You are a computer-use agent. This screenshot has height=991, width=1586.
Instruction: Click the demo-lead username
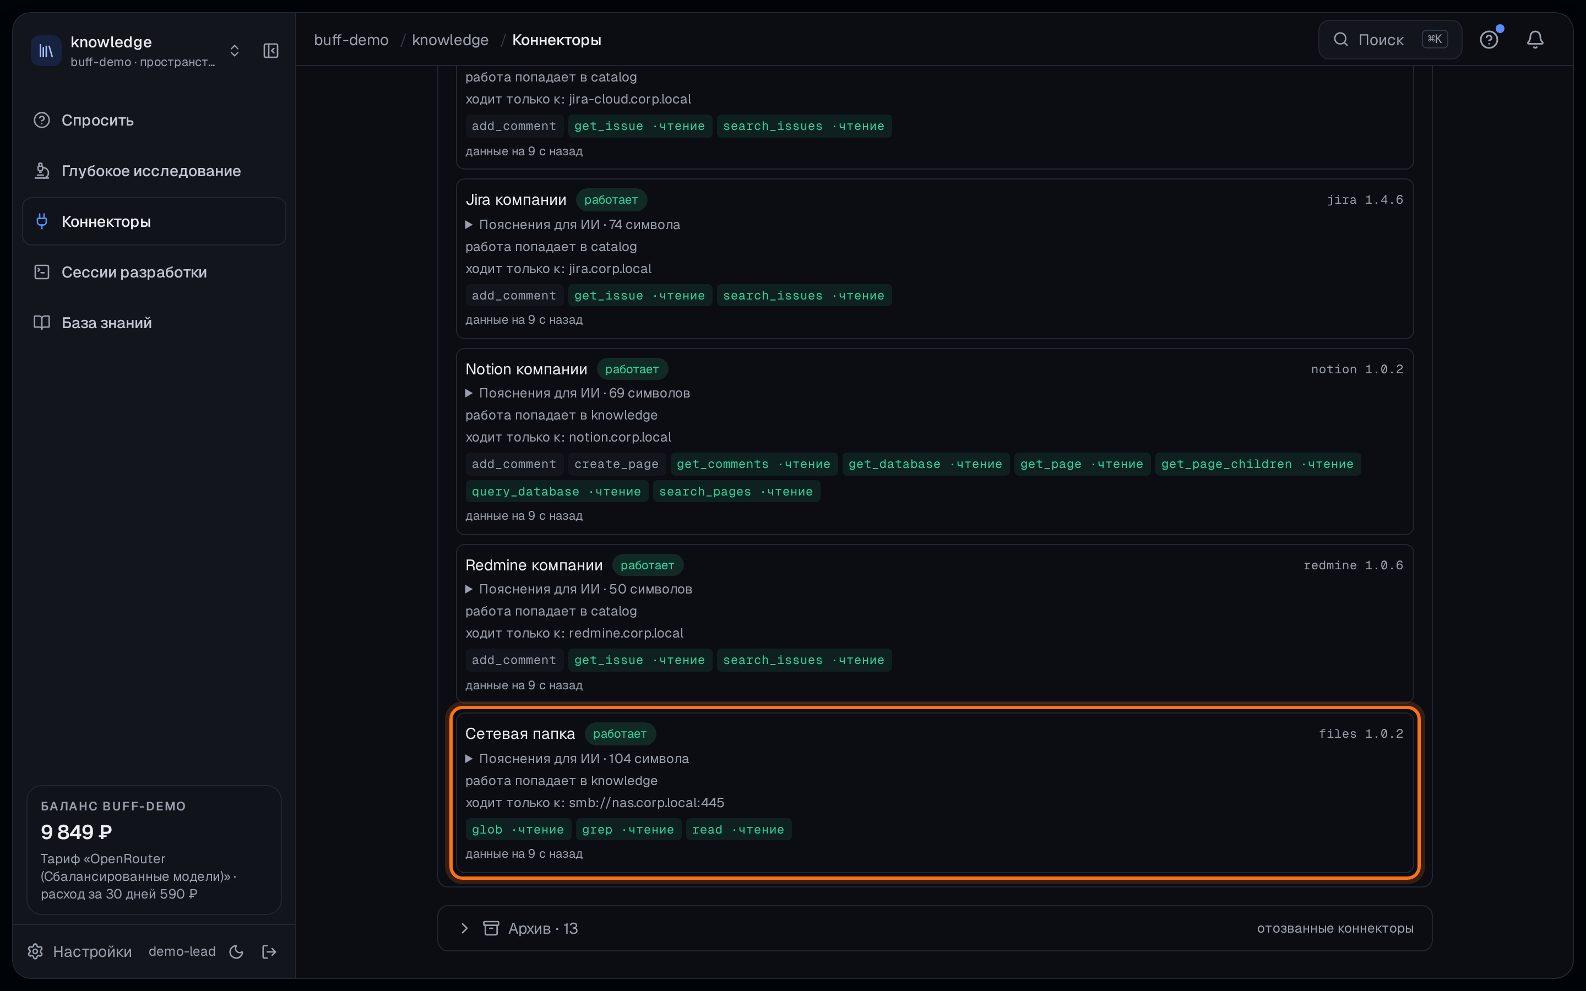coord(182,951)
